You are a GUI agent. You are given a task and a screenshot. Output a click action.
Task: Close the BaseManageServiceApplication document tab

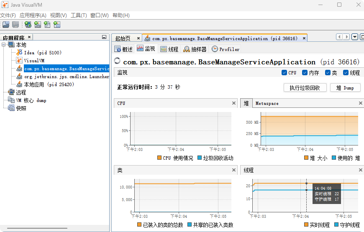(x=304, y=38)
